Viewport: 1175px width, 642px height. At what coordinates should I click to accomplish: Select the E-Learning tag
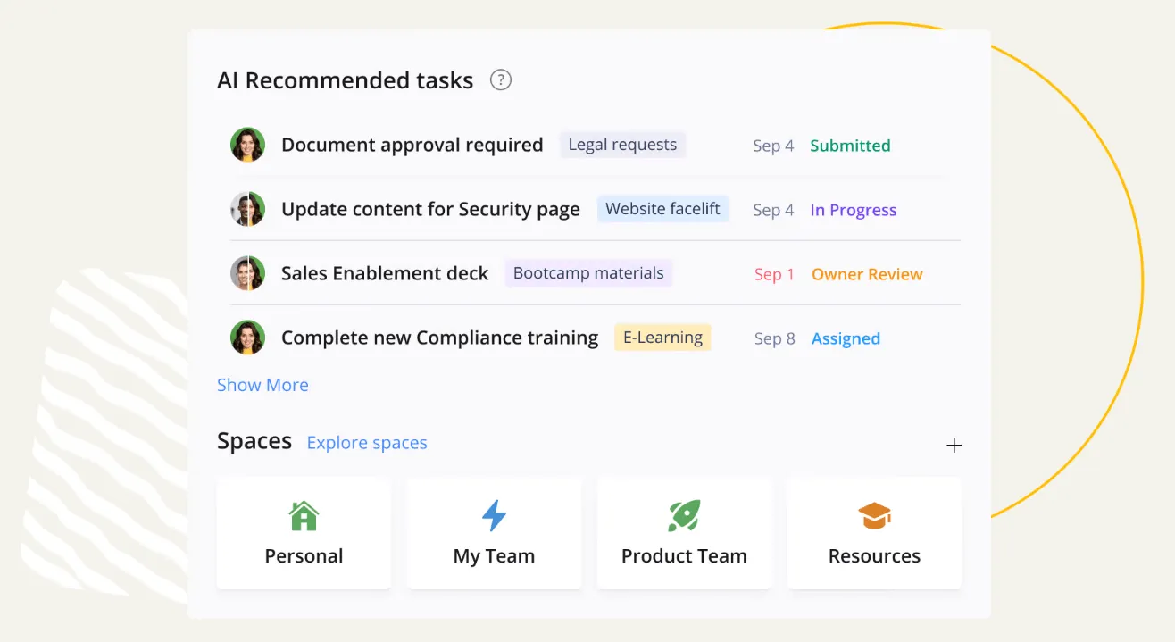click(662, 338)
